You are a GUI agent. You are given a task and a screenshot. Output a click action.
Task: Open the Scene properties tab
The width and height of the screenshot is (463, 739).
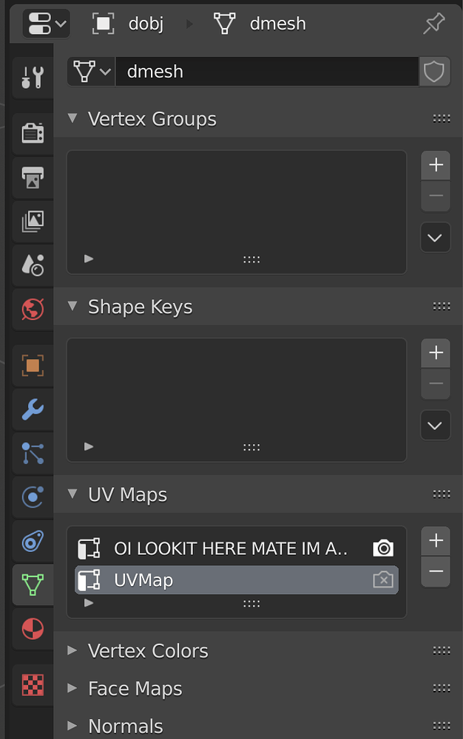point(33,265)
